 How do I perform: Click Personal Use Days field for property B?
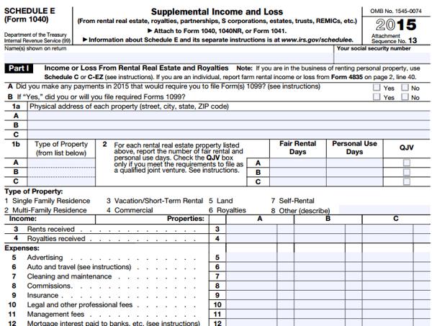354,172
